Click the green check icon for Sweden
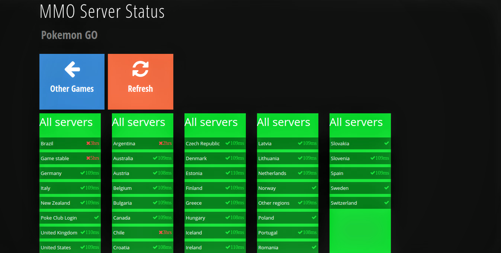The width and height of the screenshot is (501, 253). point(387,188)
